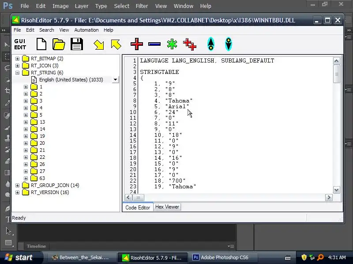Viewport: 353px width, 264px height.
Task: Click the security shield tray icon
Action: pyautogui.click(x=304, y=257)
